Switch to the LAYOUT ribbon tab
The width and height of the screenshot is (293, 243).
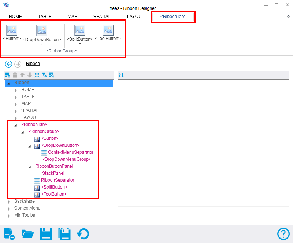pos(136,17)
